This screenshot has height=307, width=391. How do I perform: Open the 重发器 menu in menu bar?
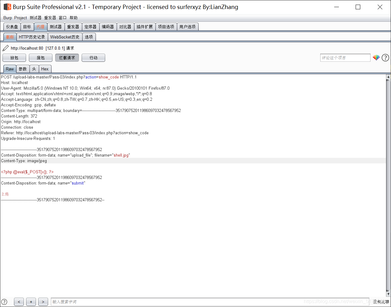coord(50,18)
